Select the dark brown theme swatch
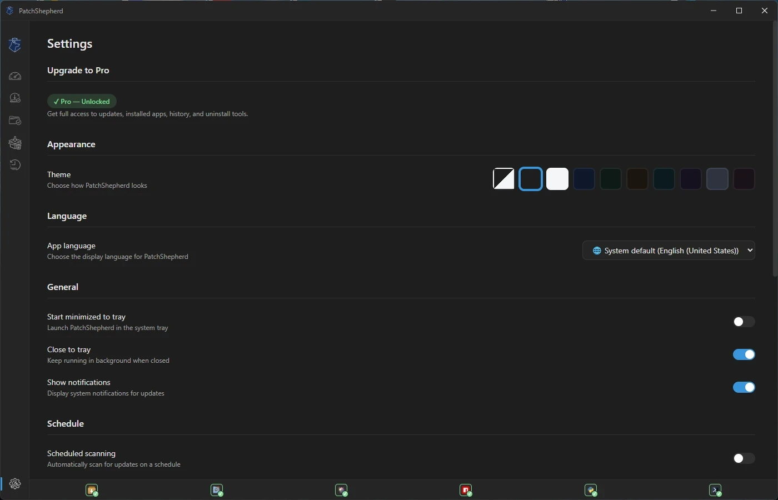Image resolution: width=778 pixels, height=500 pixels. coord(637,179)
